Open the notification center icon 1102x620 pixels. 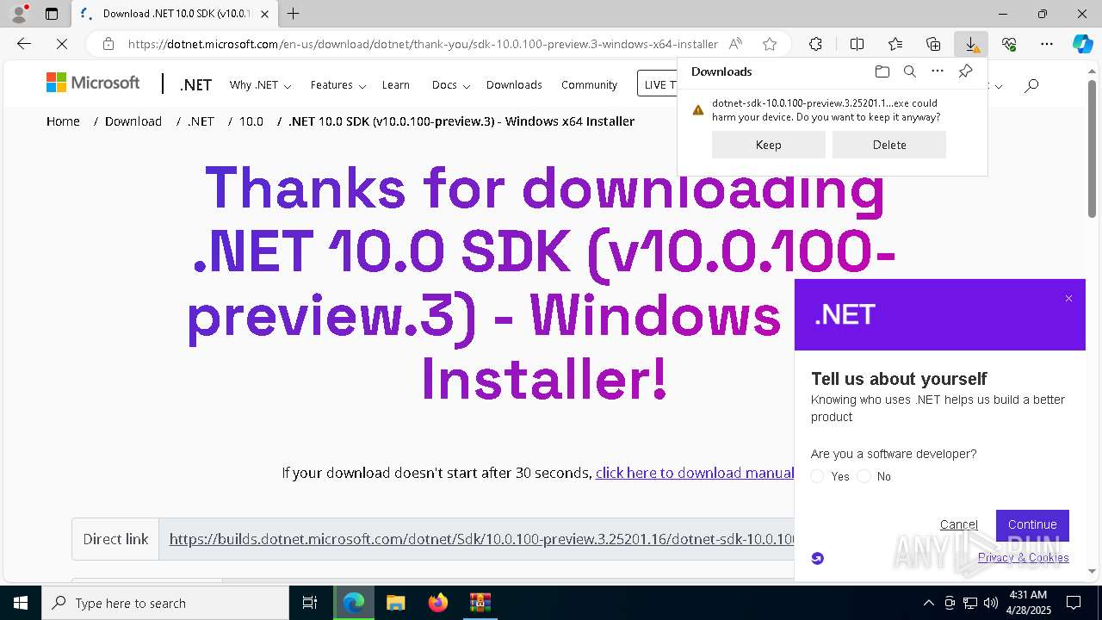click(x=1074, y=603)
